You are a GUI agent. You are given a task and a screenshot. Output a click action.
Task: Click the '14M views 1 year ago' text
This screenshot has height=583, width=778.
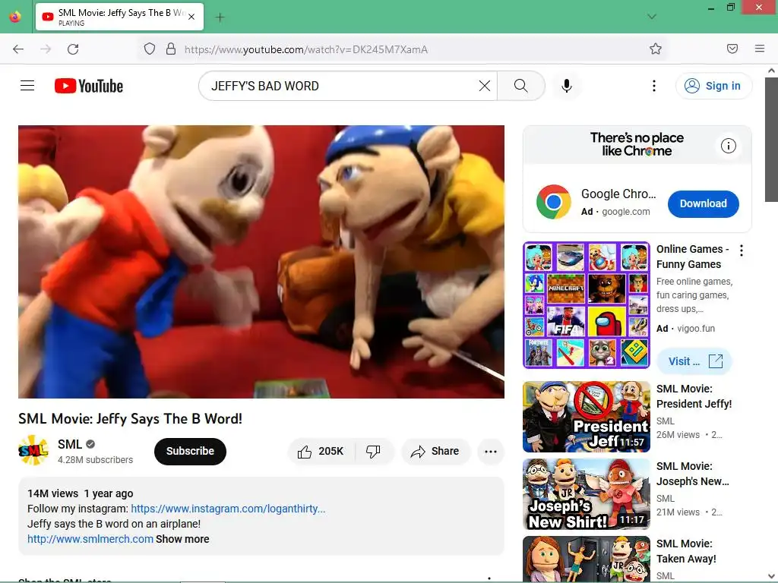tap(81, 493)
